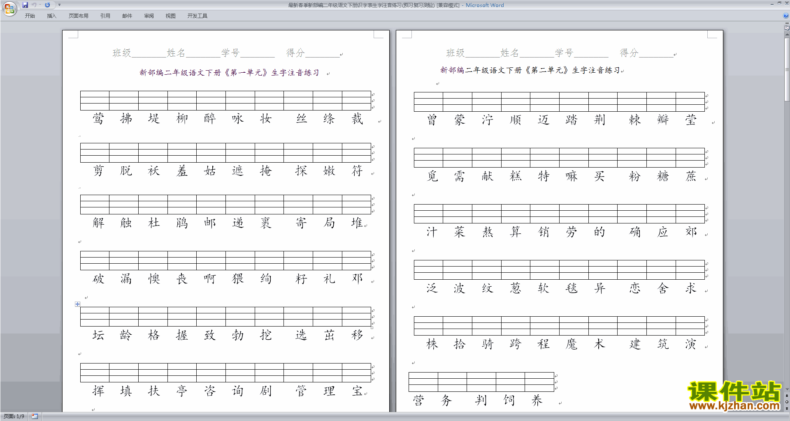
Task: Click the 姓名 label on the first page
Action: 176,53
